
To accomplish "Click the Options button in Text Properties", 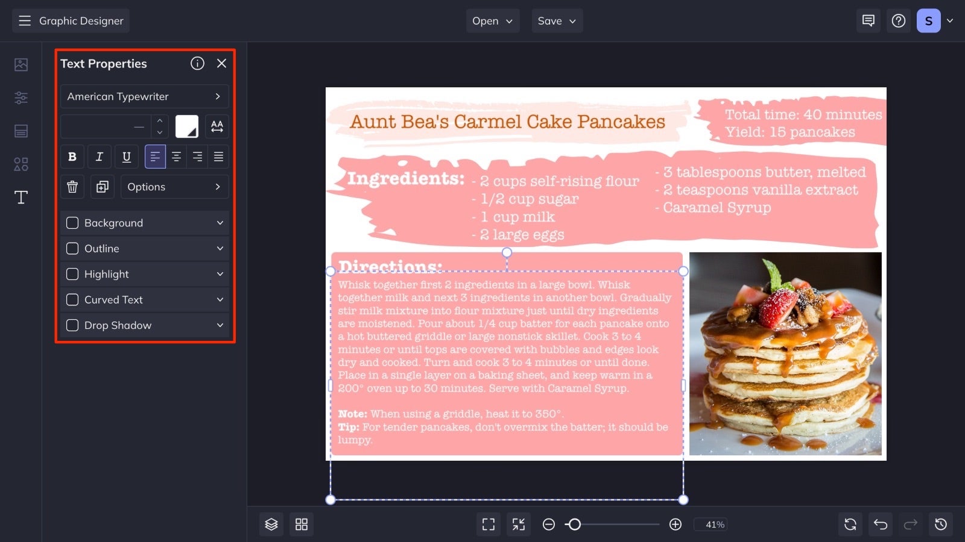I will coord(174,187).
